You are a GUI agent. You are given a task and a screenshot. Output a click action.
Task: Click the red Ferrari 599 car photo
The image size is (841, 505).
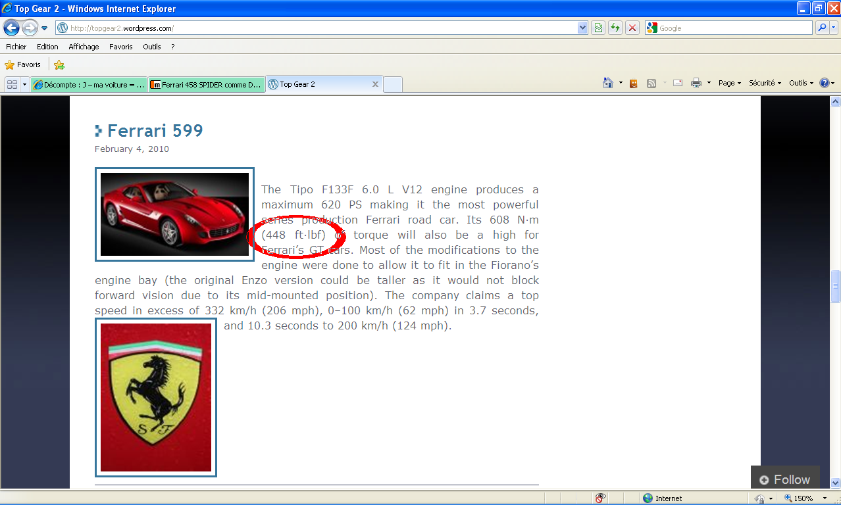174,214
